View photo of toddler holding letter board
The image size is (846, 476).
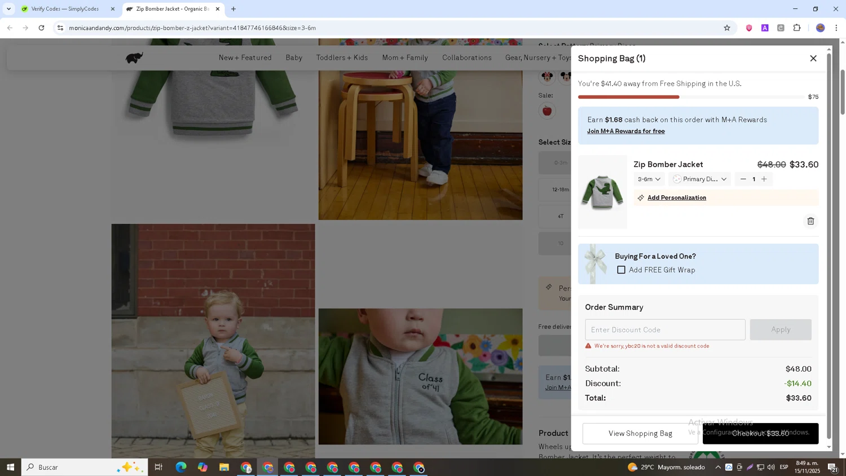[213, 341]
